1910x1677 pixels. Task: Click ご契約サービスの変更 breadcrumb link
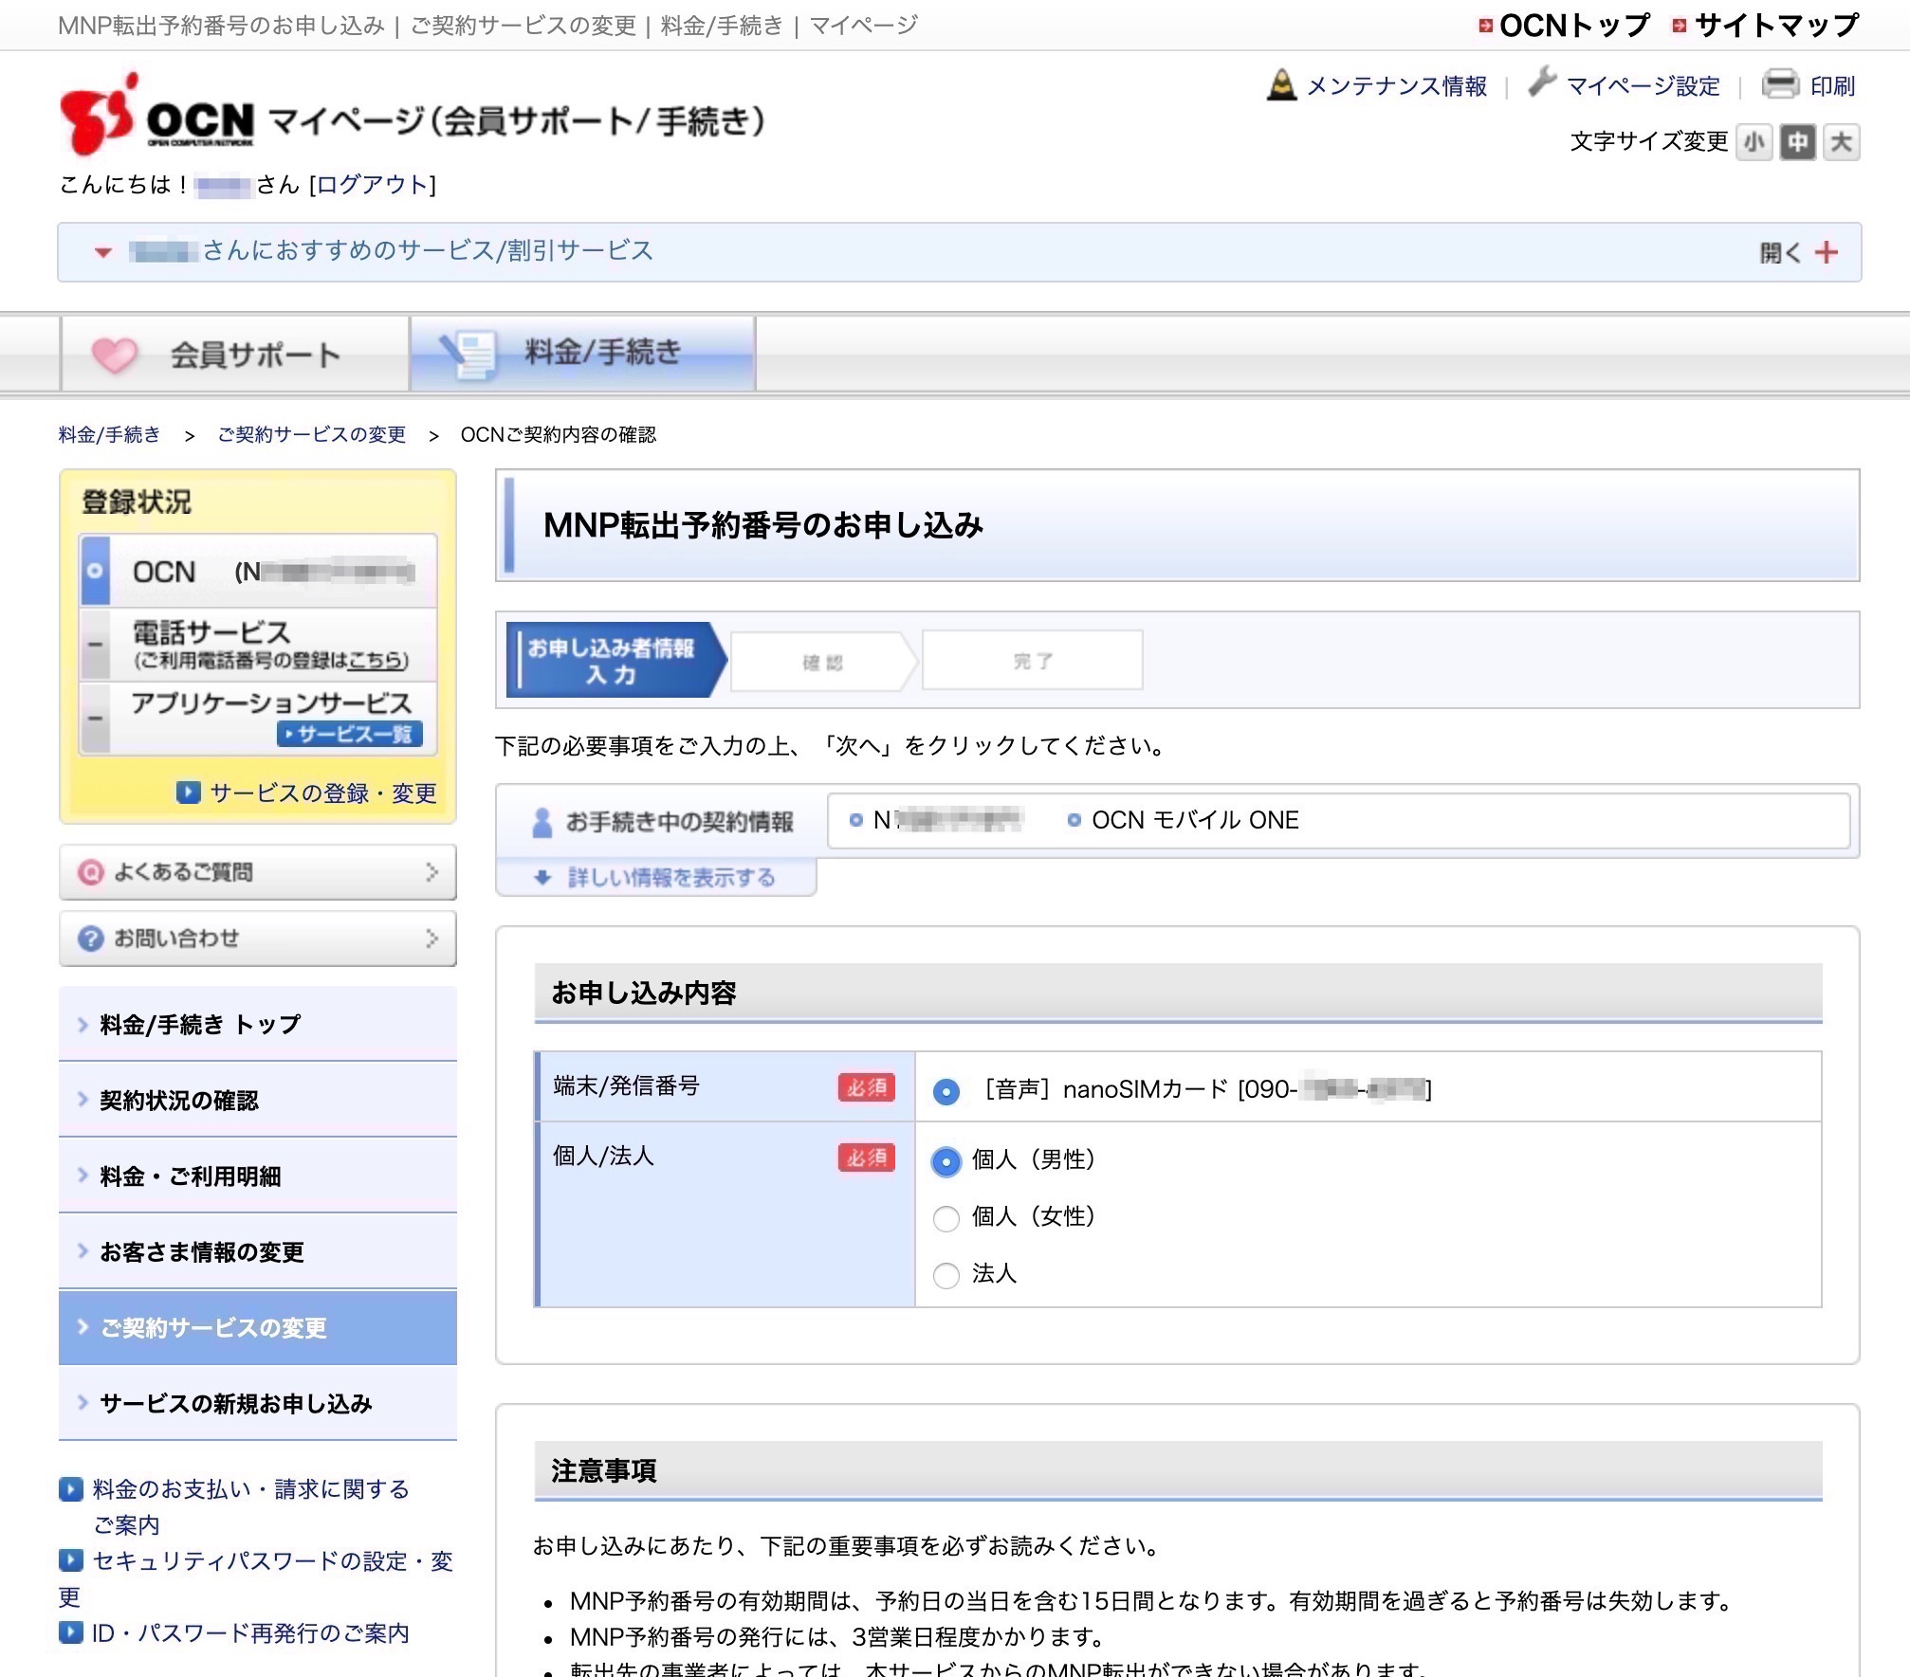312,435
